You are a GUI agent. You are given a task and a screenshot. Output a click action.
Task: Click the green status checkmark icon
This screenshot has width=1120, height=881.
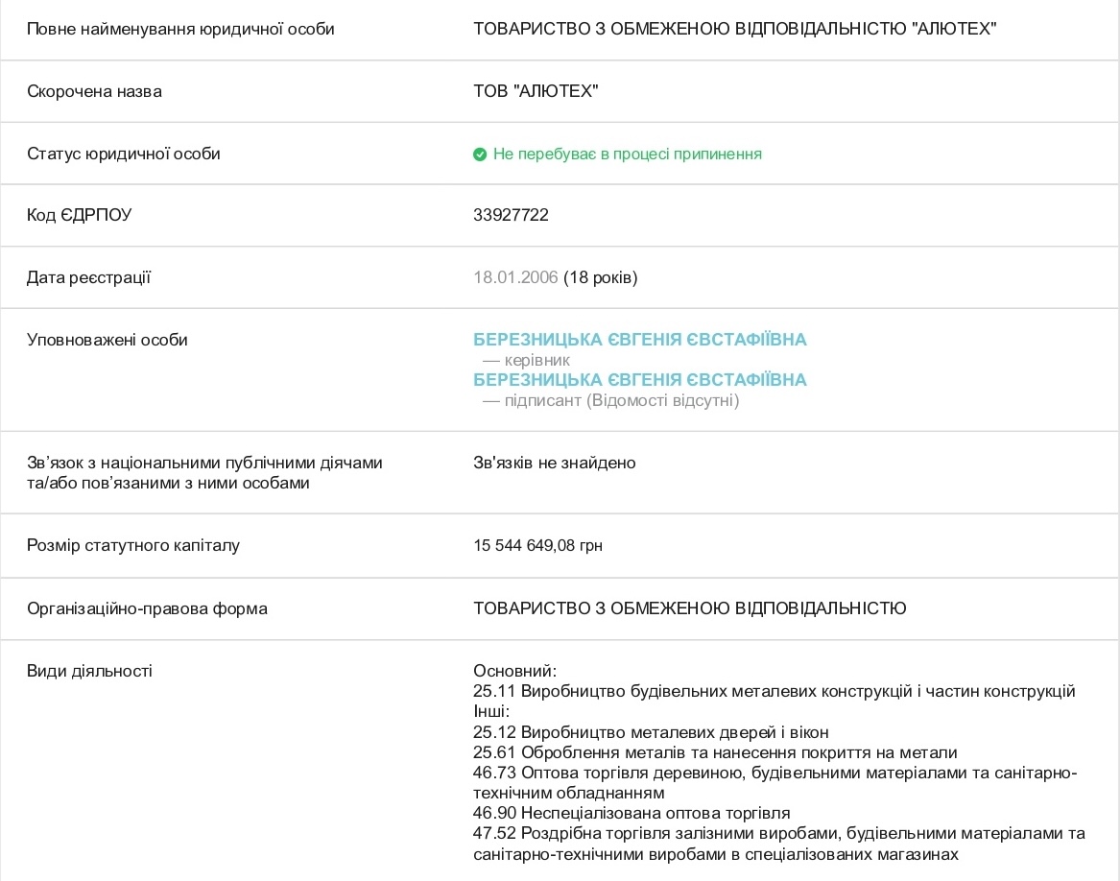479,155
